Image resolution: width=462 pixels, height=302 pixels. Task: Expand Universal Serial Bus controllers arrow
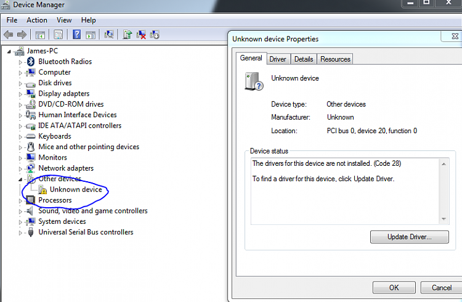[20, 233]
